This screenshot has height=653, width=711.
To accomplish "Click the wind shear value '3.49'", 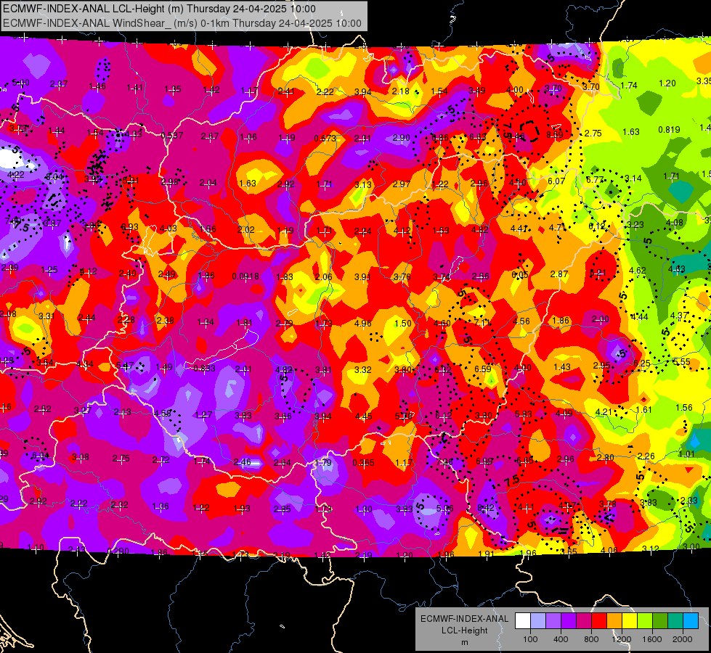I will (476, 91).
